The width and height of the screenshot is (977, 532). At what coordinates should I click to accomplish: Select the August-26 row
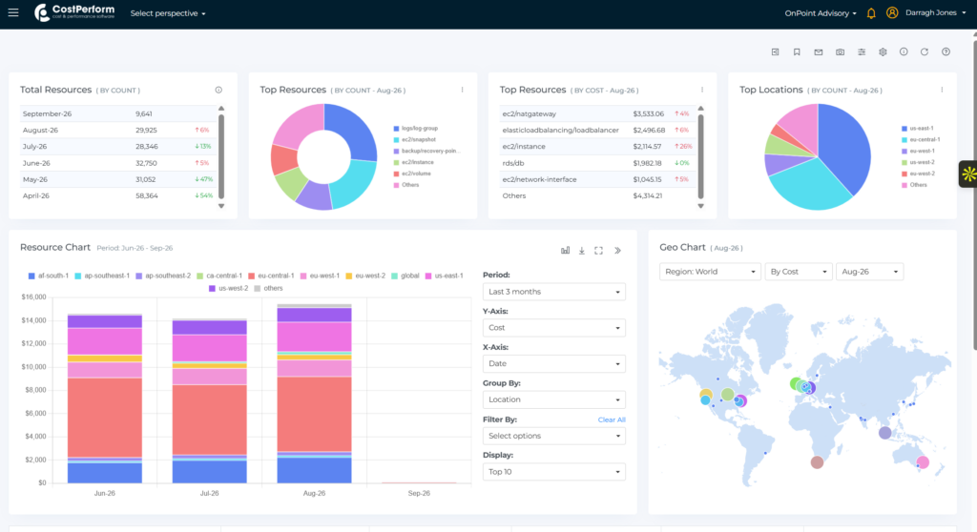[118, 131]
